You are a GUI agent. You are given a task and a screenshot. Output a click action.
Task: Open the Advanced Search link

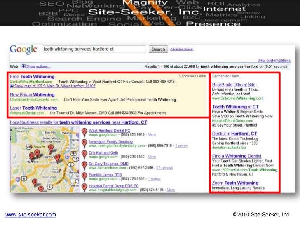pos(182,49)
